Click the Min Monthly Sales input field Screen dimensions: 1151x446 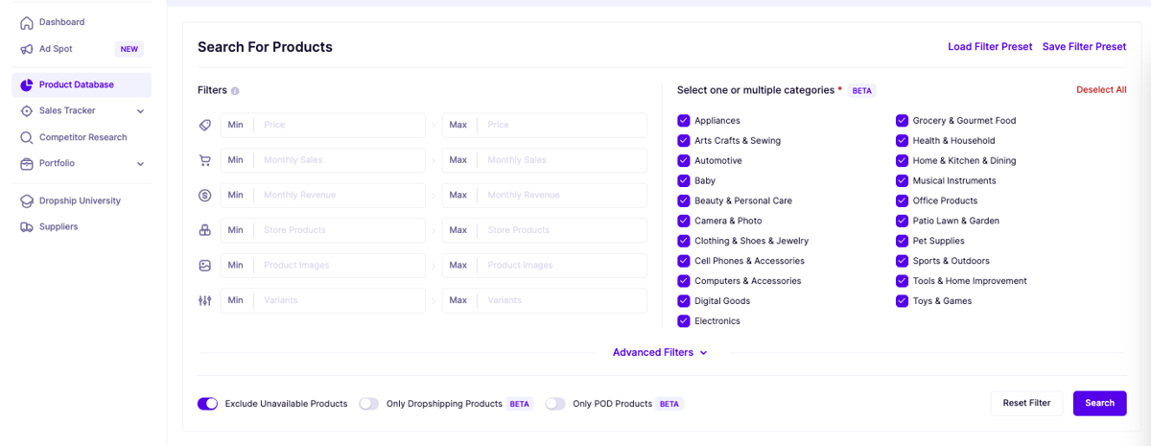[x=323, y=160]
